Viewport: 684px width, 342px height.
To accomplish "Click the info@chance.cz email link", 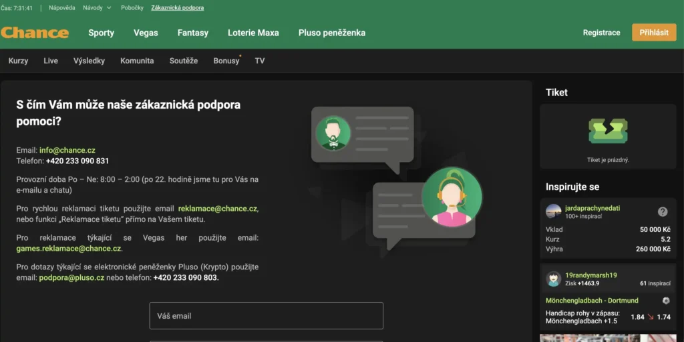I will pos(67,150).
